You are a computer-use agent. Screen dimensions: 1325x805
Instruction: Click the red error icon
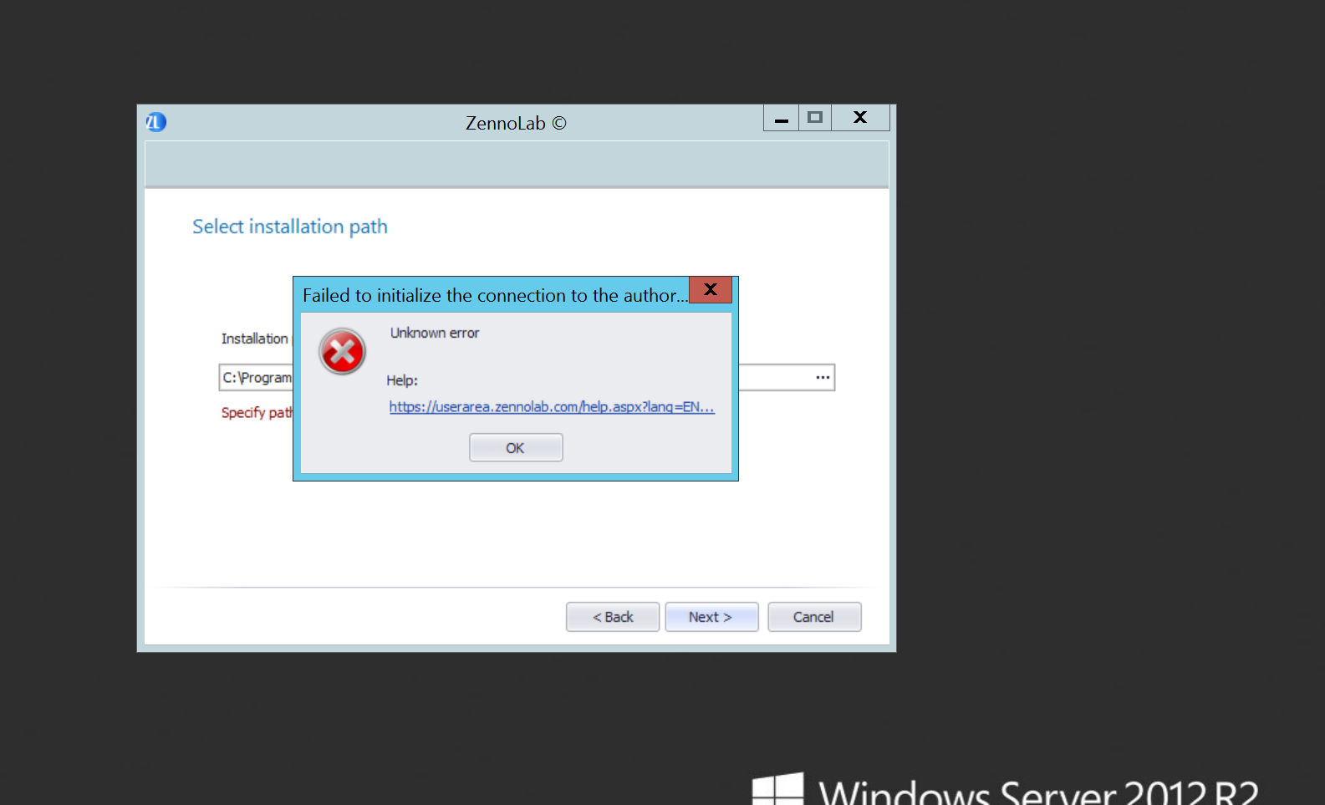pos(342,351)
